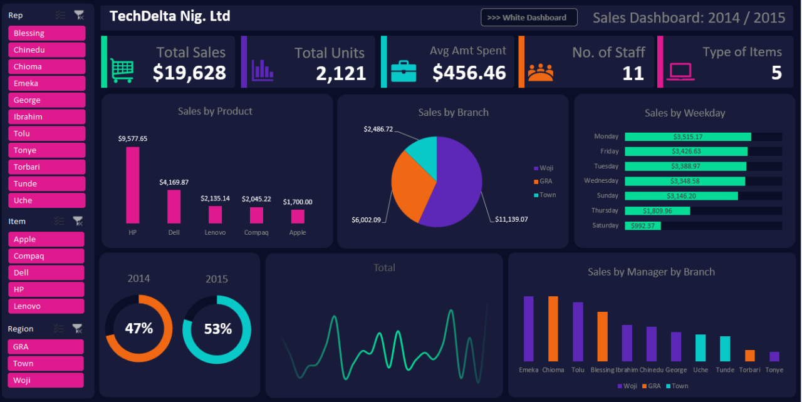Click the teal briefcase icon
Screen dimensions: 802x402
point(403,71)
